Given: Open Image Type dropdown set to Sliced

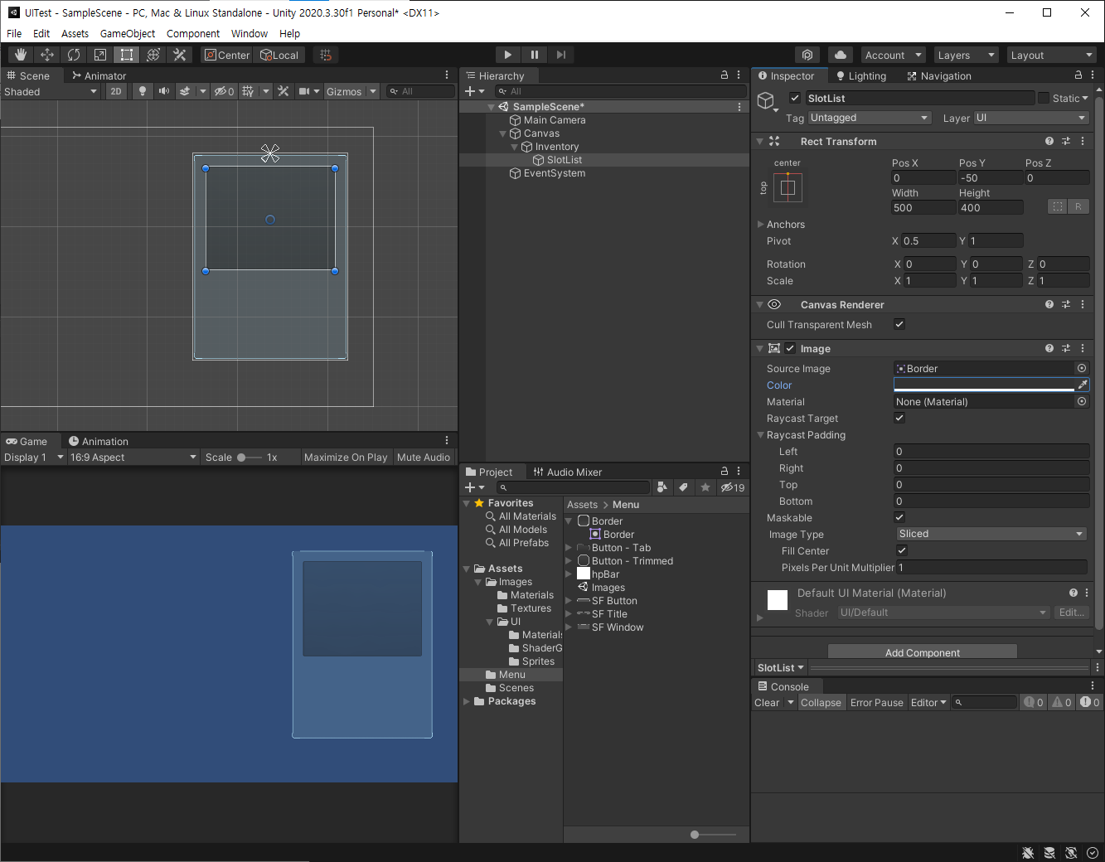Looking at the screenshot, I should [x=991, y=534].
